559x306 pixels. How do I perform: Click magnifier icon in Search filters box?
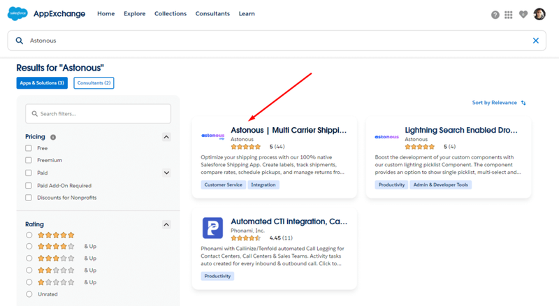[x=34, y=114]
